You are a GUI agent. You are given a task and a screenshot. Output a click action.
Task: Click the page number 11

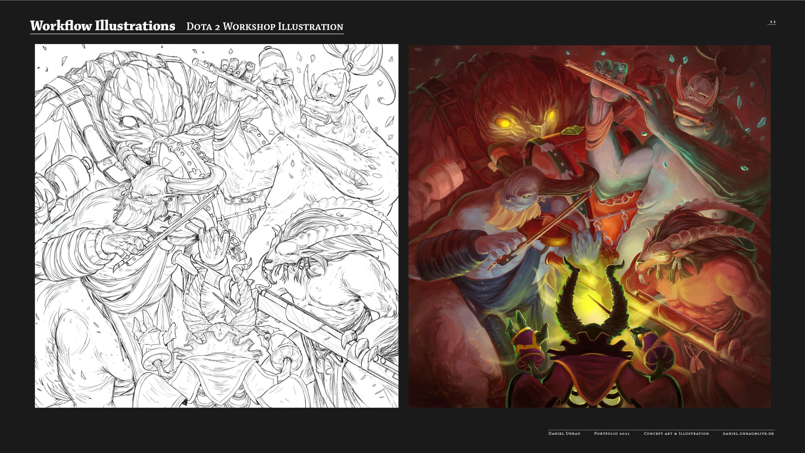point(773,22)
